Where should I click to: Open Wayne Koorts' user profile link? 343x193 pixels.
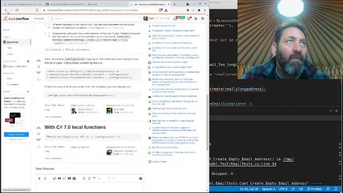pos(85,109)
